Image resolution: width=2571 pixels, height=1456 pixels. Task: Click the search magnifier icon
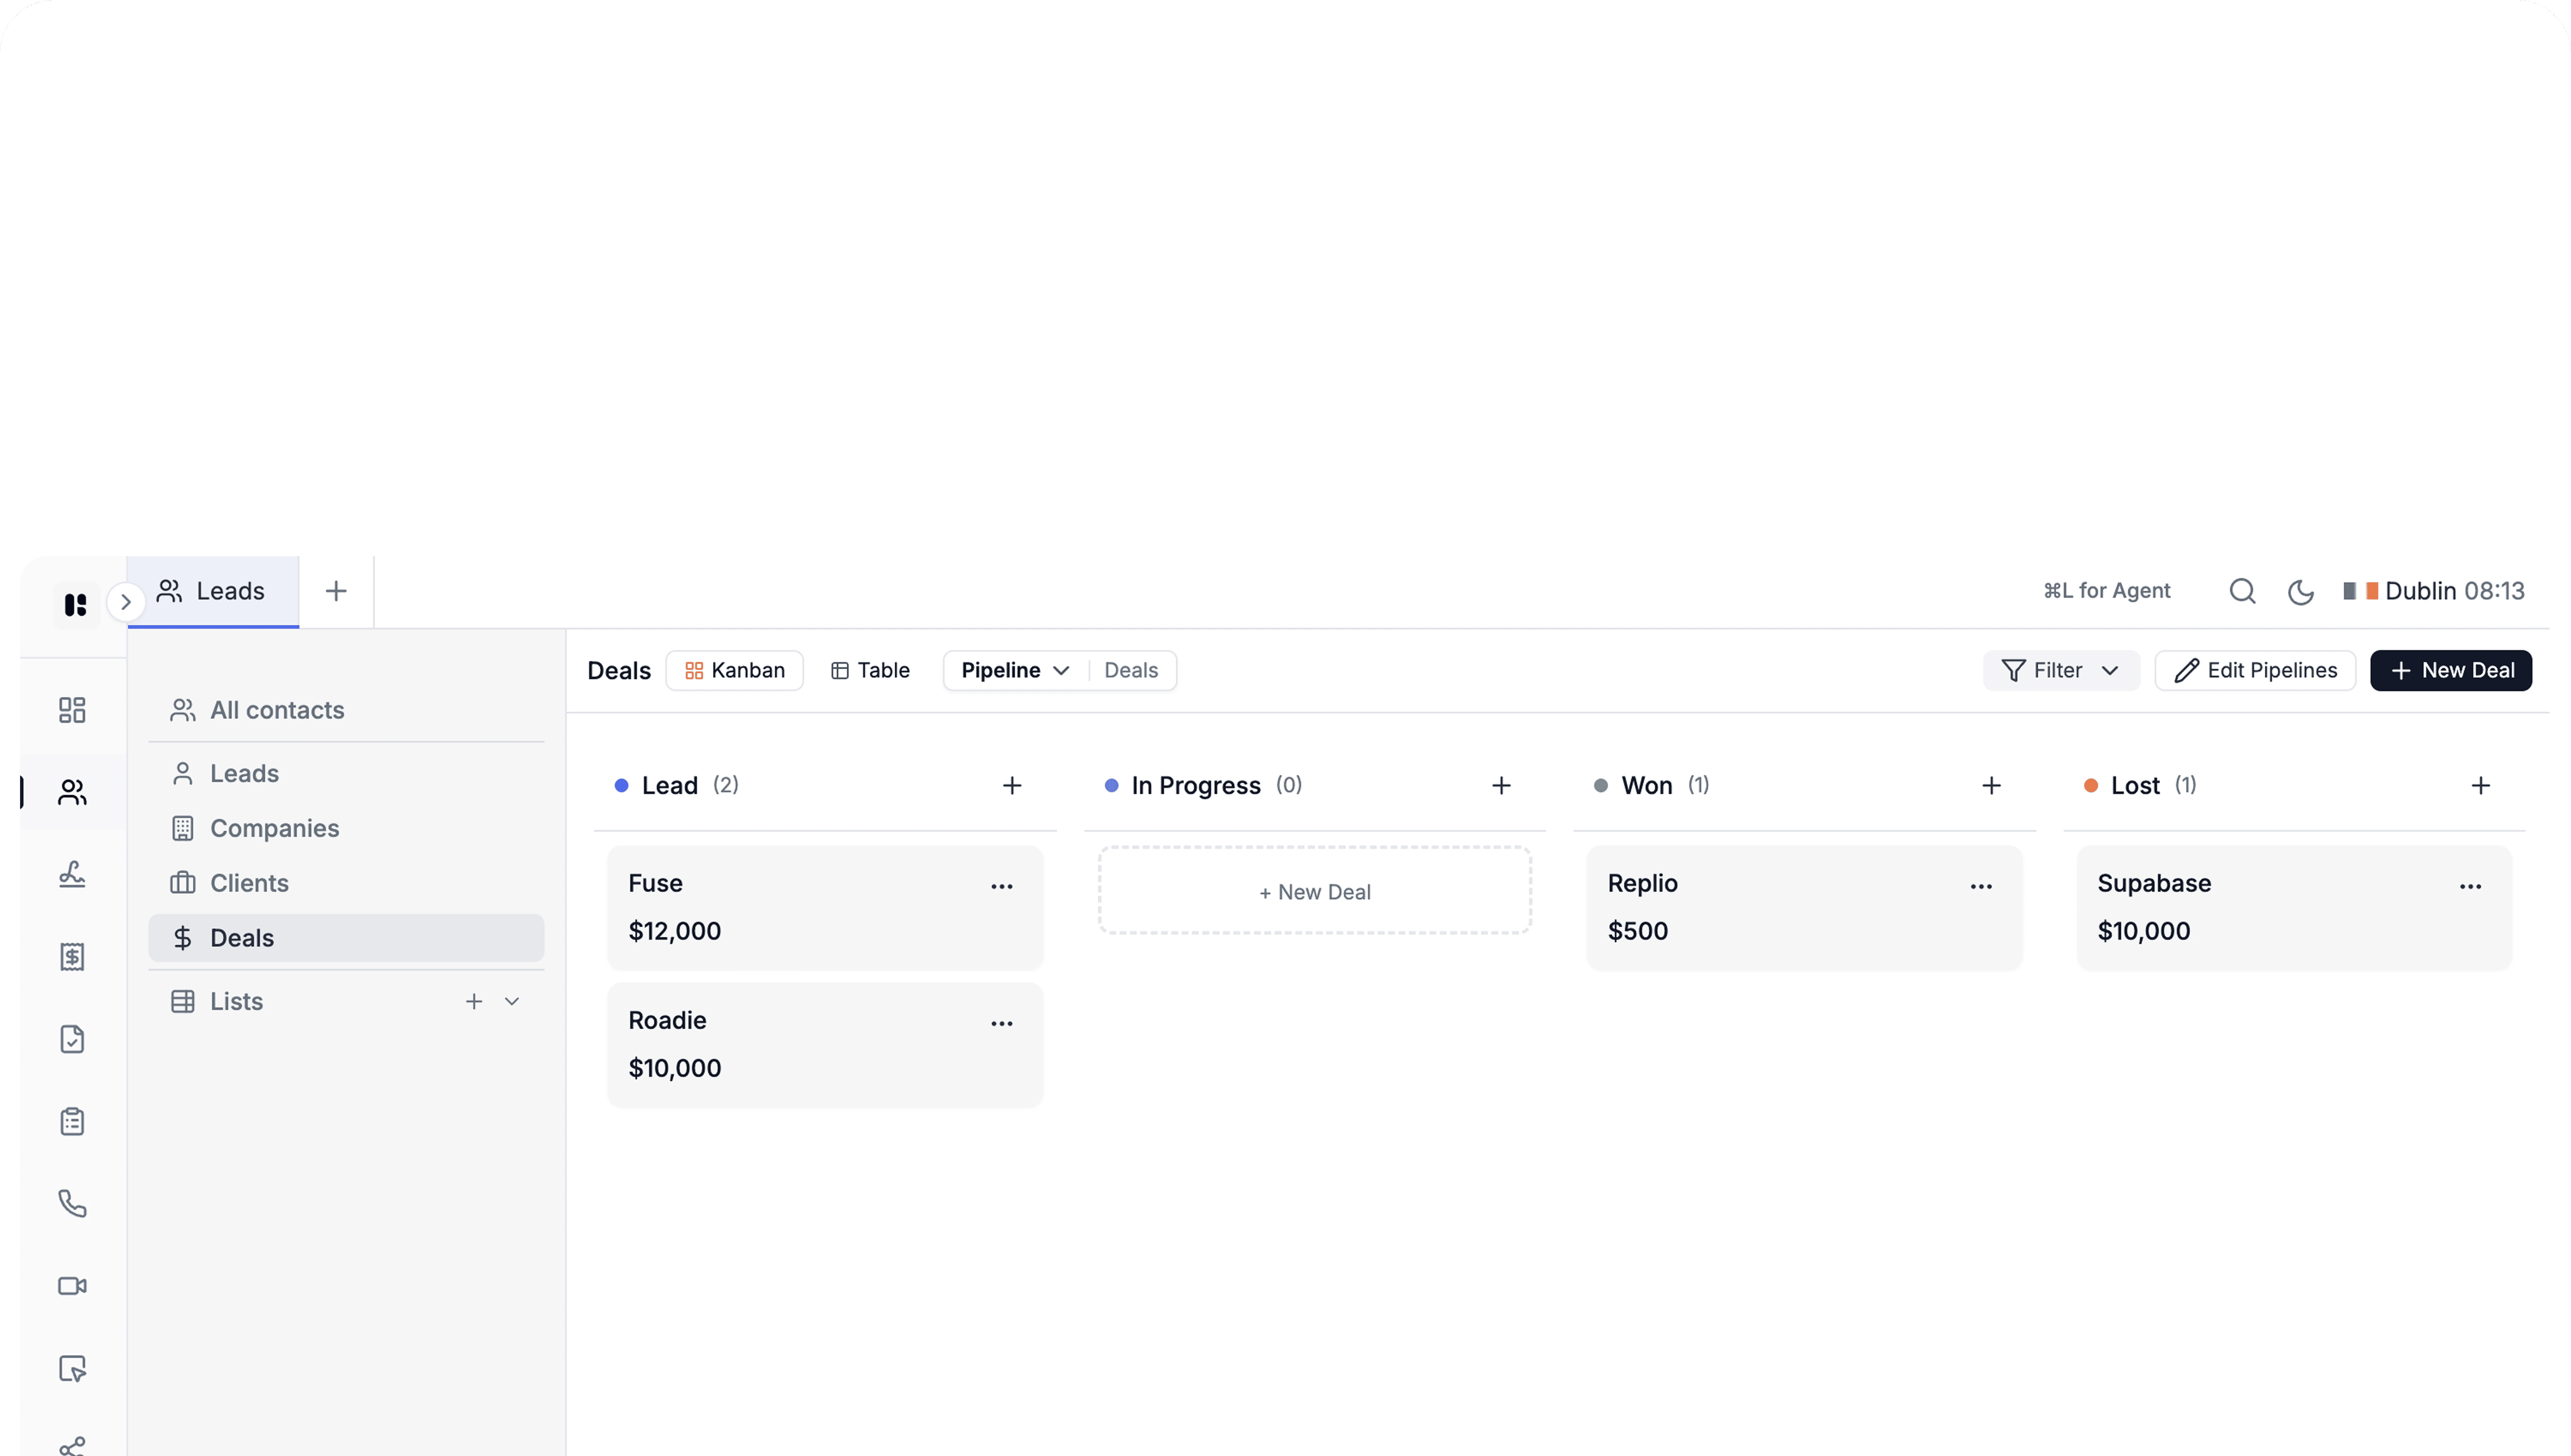click(x=2242, y=591)
